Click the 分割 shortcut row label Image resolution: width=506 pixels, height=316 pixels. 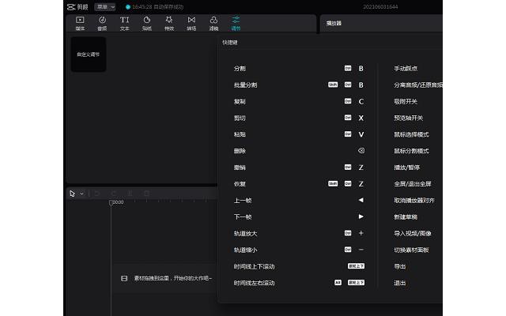pos(240,69)
